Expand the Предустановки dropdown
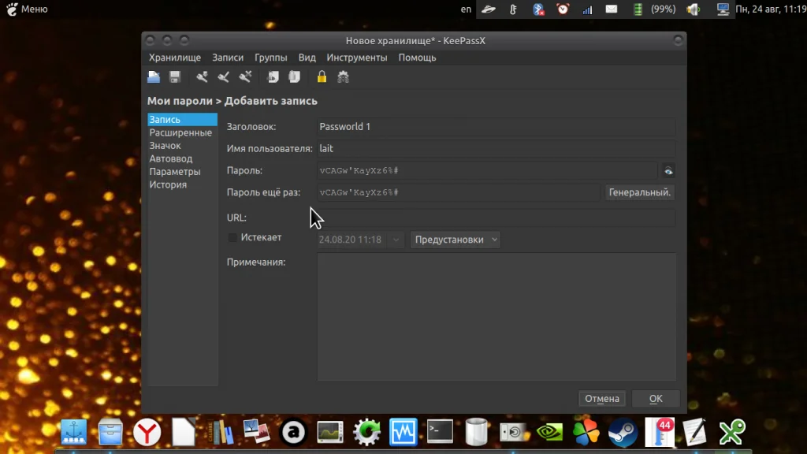 [x=456, y=240]
